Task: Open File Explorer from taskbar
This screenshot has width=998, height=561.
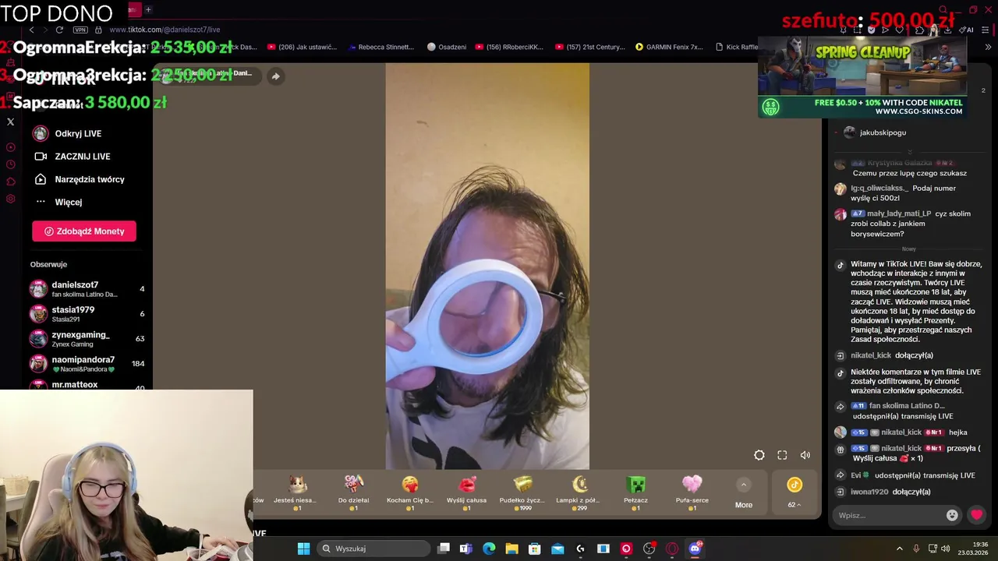Action: click(511, 549)
